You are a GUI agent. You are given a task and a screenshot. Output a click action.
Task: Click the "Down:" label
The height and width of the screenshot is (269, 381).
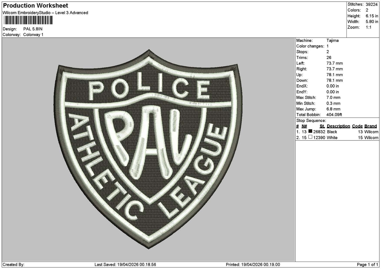pos(302,80)
